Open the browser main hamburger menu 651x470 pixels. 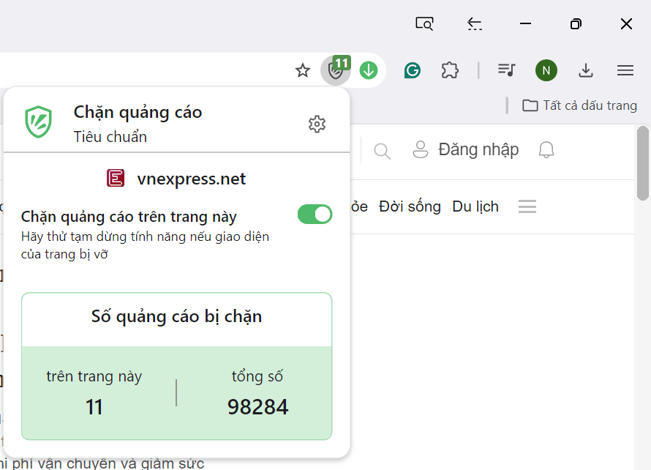coord(625,70)
